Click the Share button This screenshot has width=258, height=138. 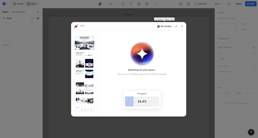(239, 4)
